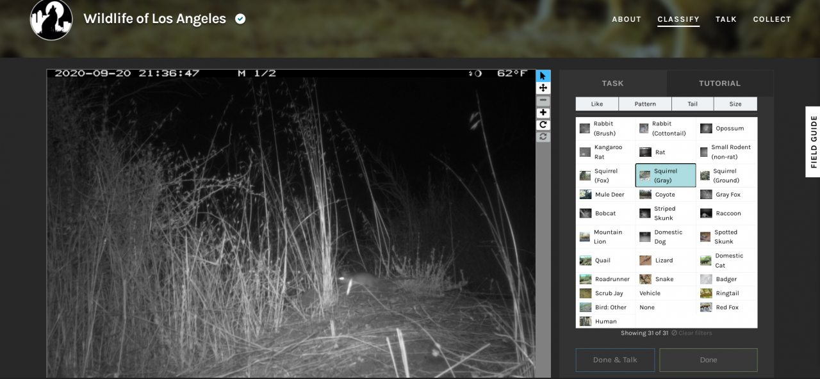This screenshot has width=820, height=379.
Task: Select None as the classification
Action: coord(666,307)
